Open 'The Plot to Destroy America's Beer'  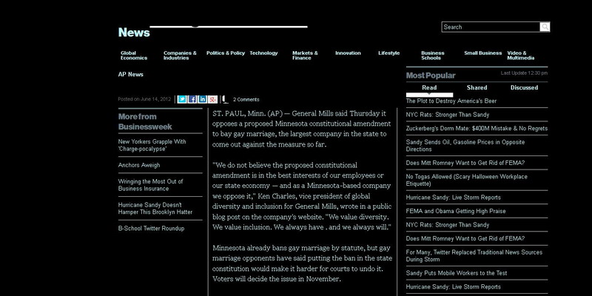coord(451,101)
